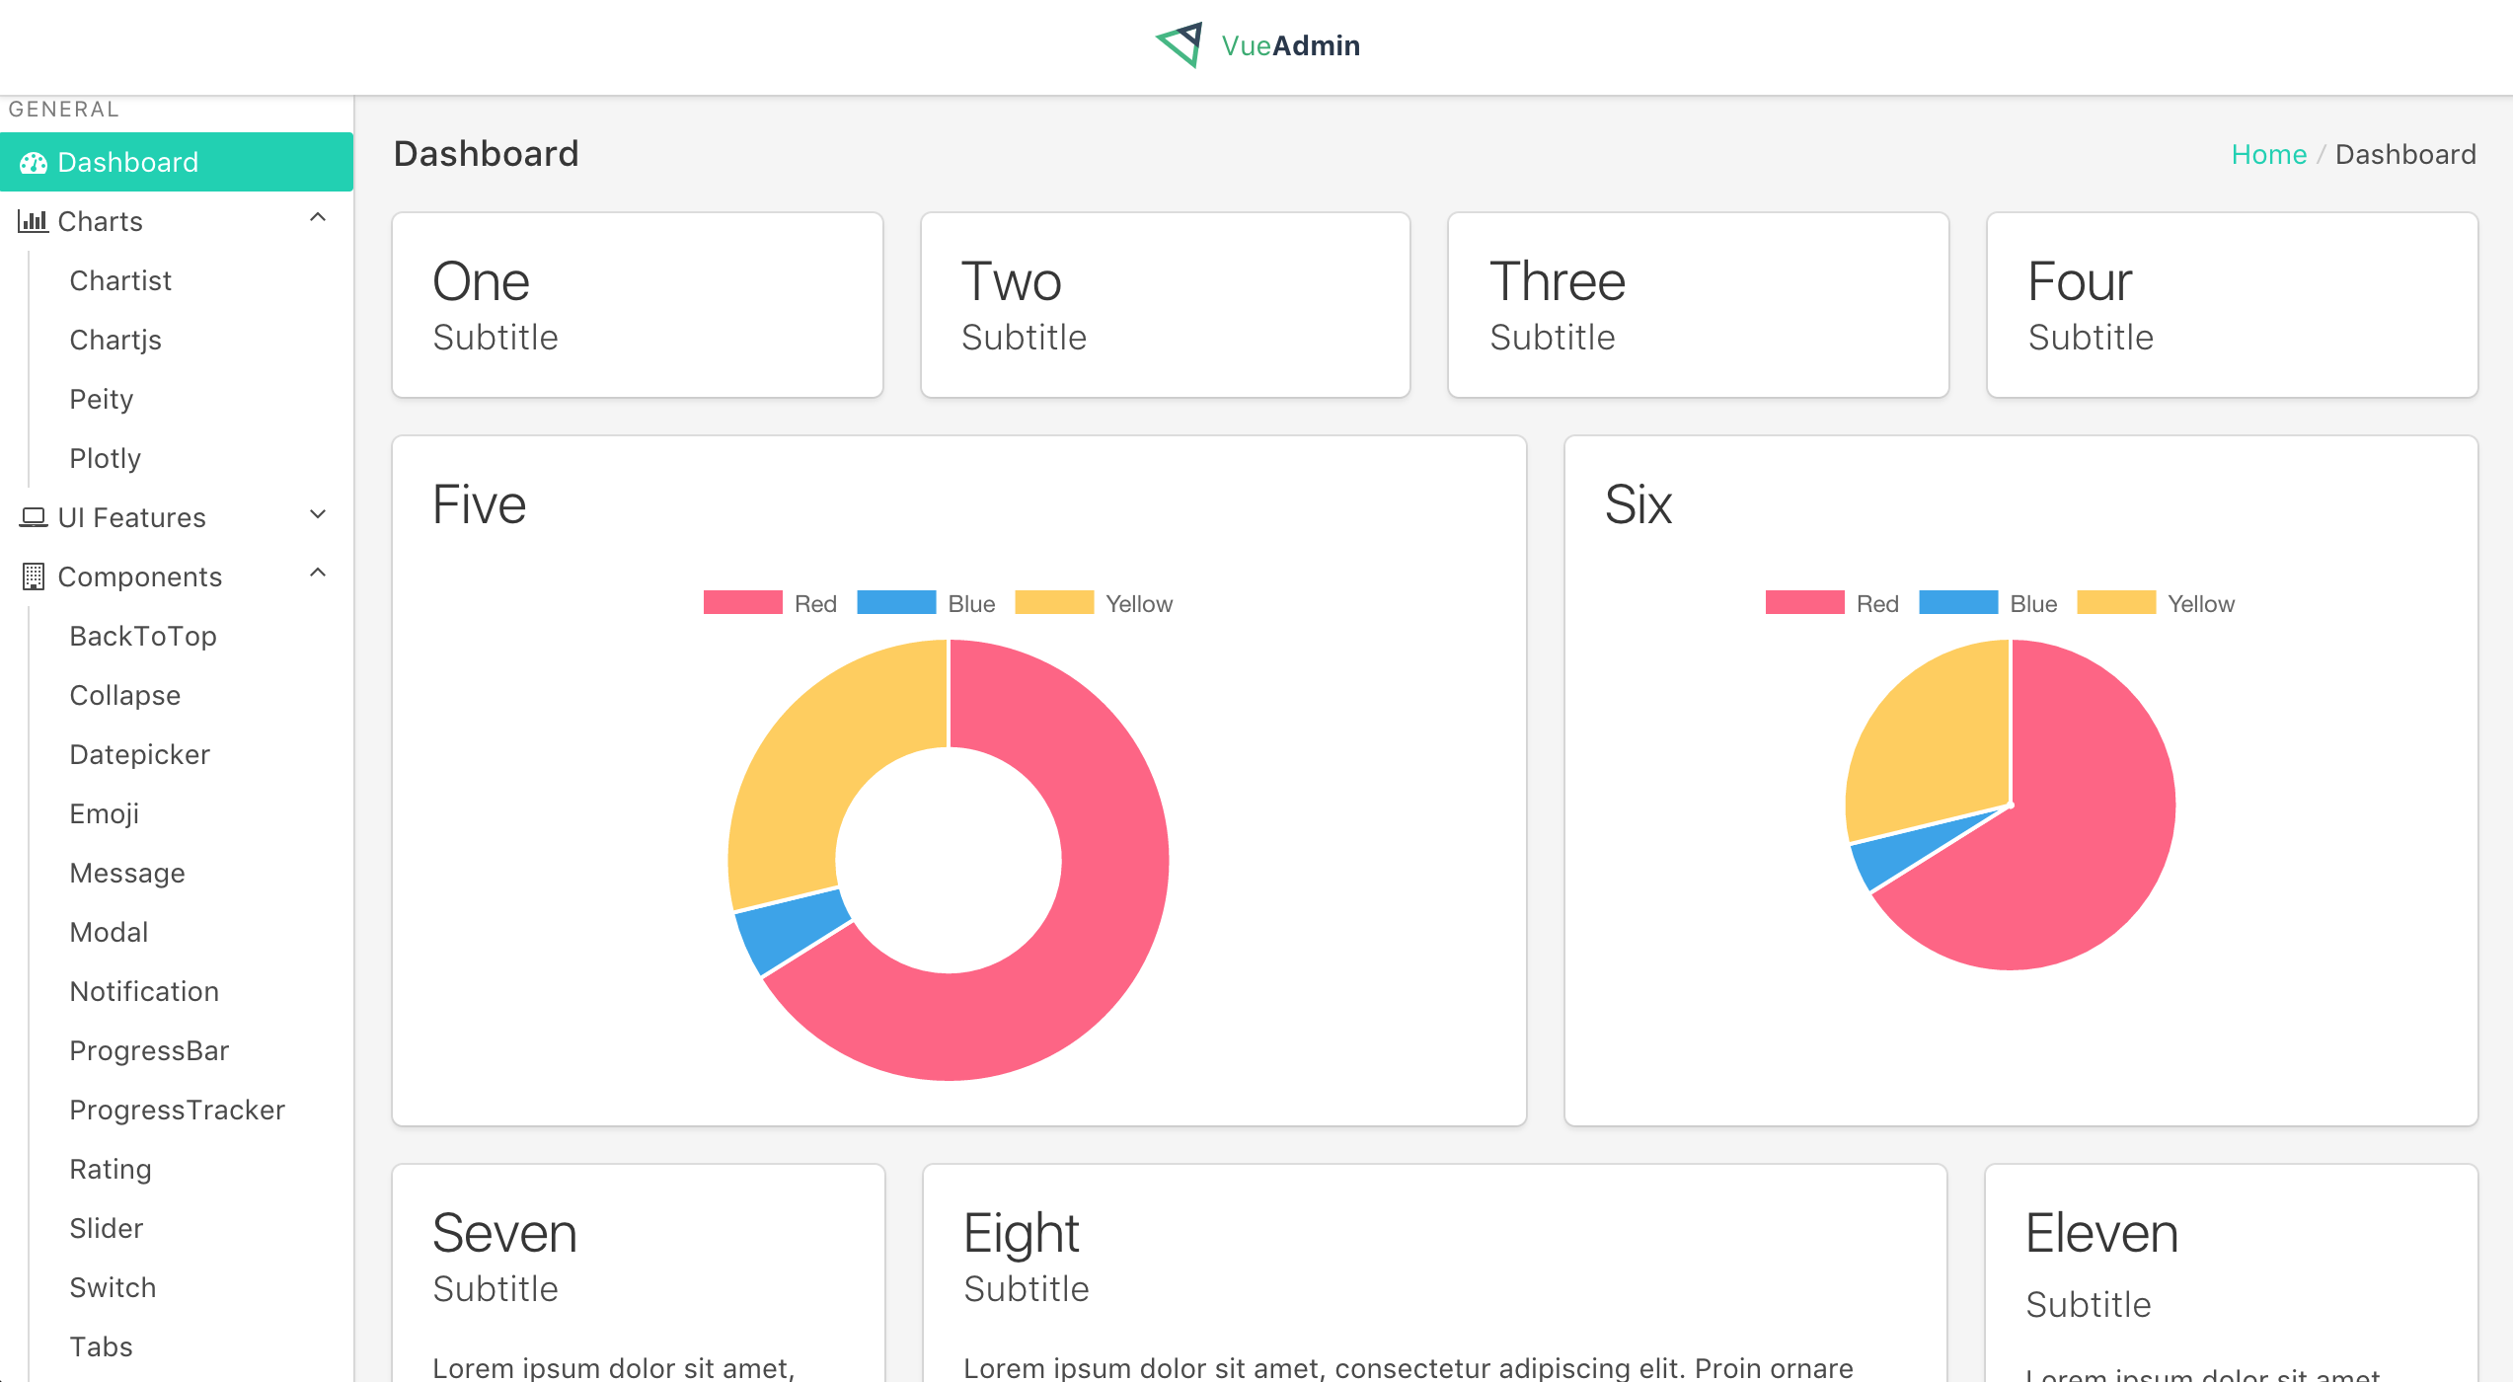Select the Datepicker sidebar item
Viewport: 2513px width, 1382px height.
[139, 754]
